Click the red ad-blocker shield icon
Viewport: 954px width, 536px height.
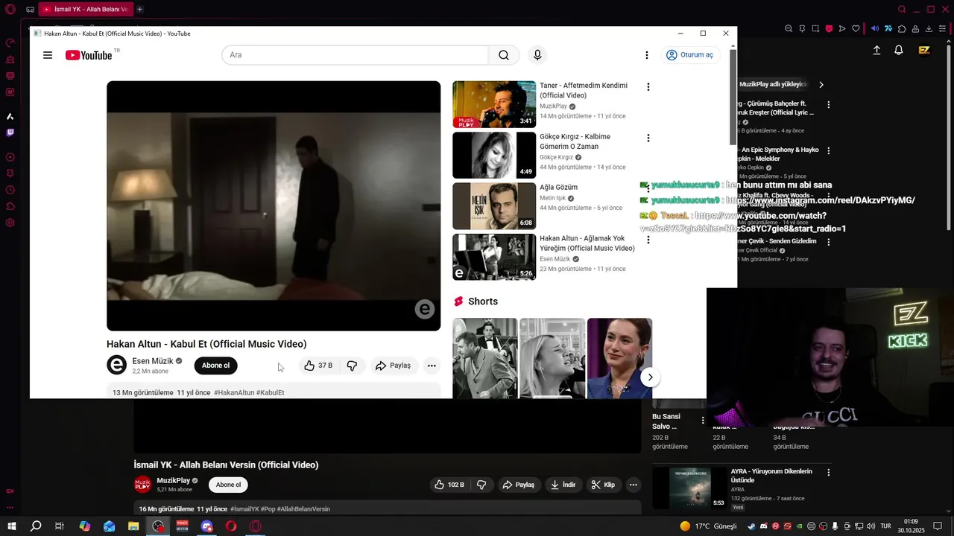click(x=829, y=28)
